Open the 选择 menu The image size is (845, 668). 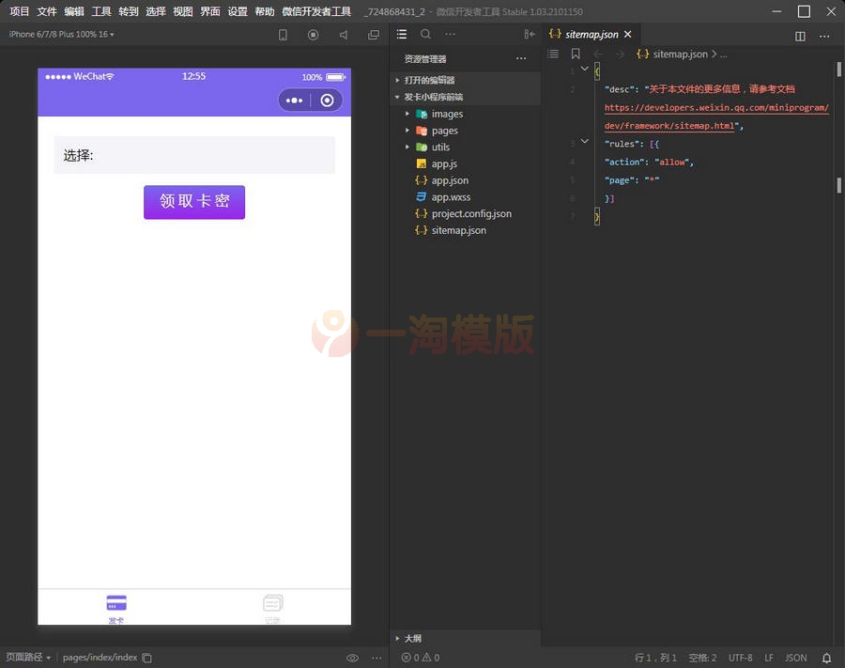tap(156, 11)
